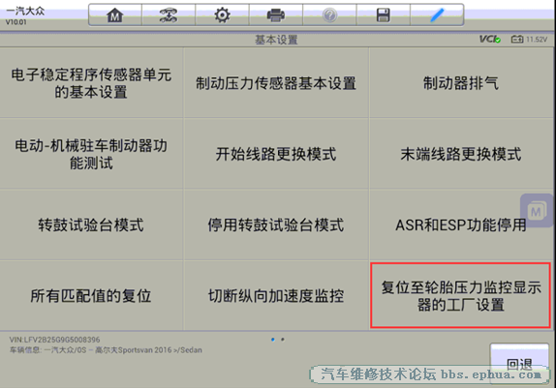Switch to second page indicator dot
This screenshot has width=556, height=389.
[x=283, y=340]
